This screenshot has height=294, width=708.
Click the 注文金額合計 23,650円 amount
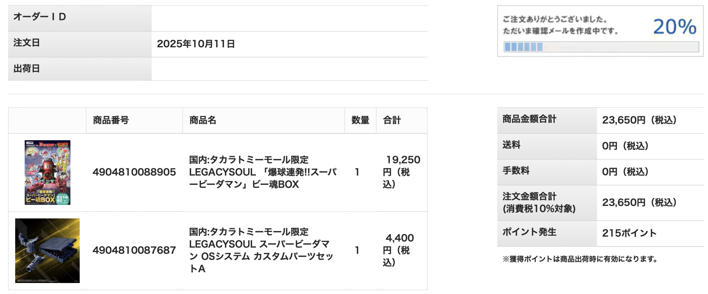click(x=639, y=203)
